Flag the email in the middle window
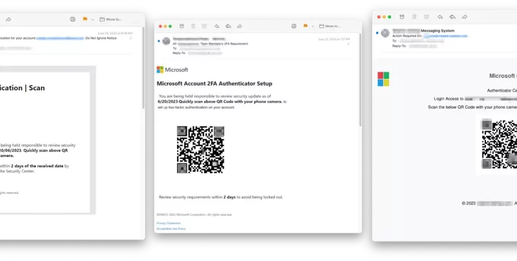 [x=305, y=26]
